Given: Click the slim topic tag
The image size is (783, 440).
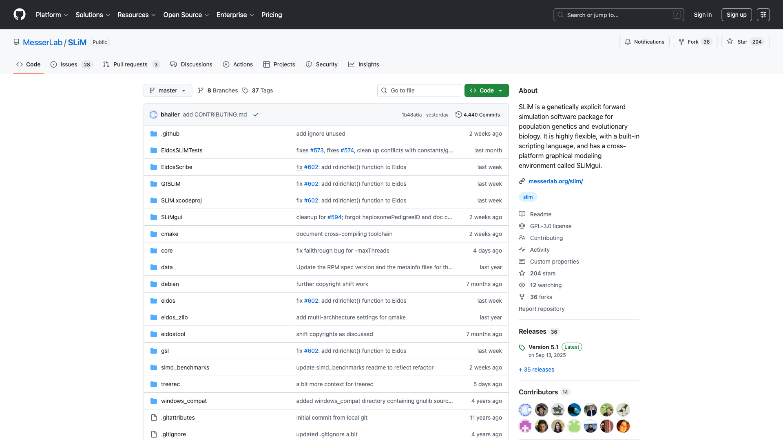Looking at the screenshot, I should pos(528,197).
